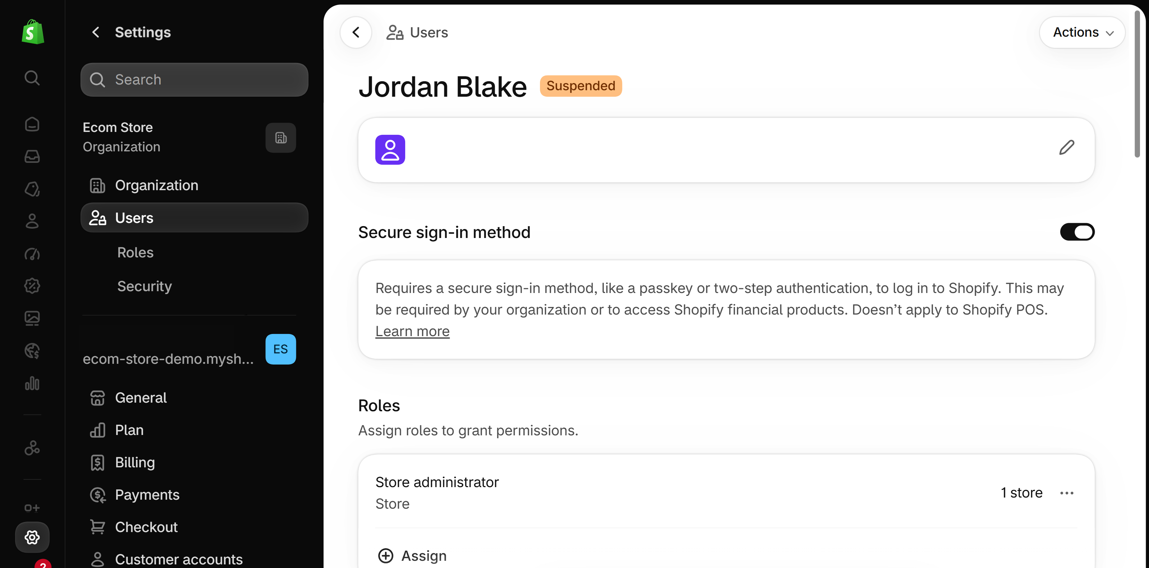
Task: Open Billing settings
Action: (x=194, y=462)
